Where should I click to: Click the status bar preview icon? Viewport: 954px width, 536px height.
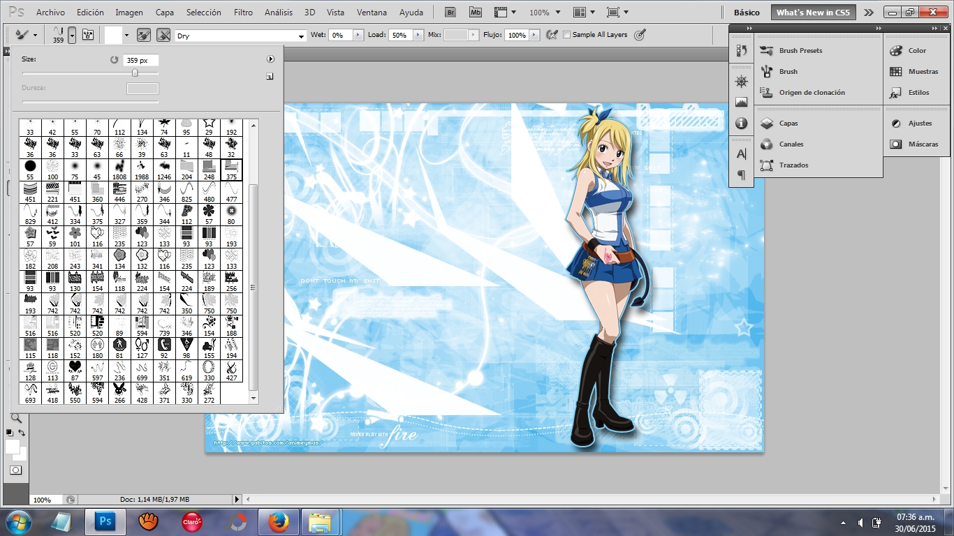[x=71, y=500]
